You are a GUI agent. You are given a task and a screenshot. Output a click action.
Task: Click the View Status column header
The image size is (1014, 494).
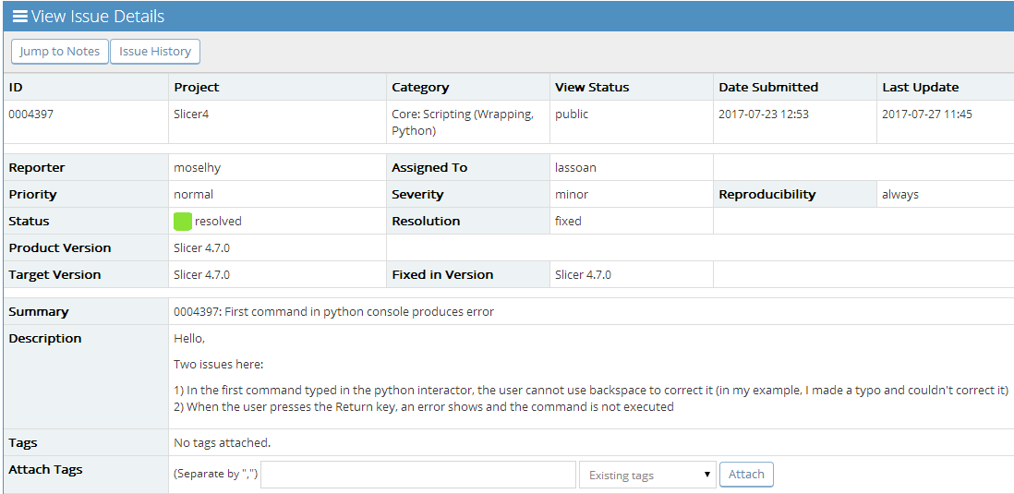pyautogui.click(x=592, y=88)
